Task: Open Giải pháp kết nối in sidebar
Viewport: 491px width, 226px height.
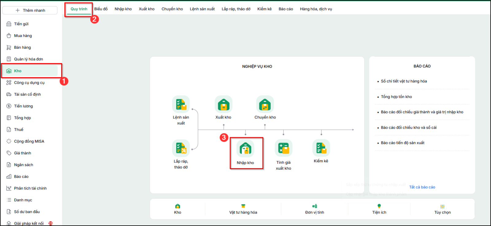Action: click(29, 223)
